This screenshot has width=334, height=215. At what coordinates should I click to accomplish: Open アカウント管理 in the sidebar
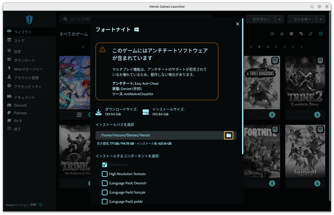tap(29, 78)
